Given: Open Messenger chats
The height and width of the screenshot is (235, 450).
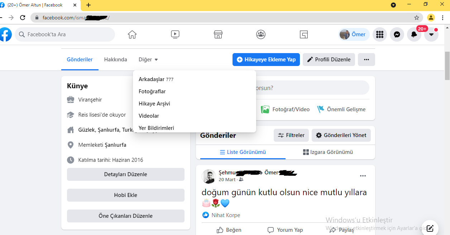Looking at the screenshot, I should point(397,34).
